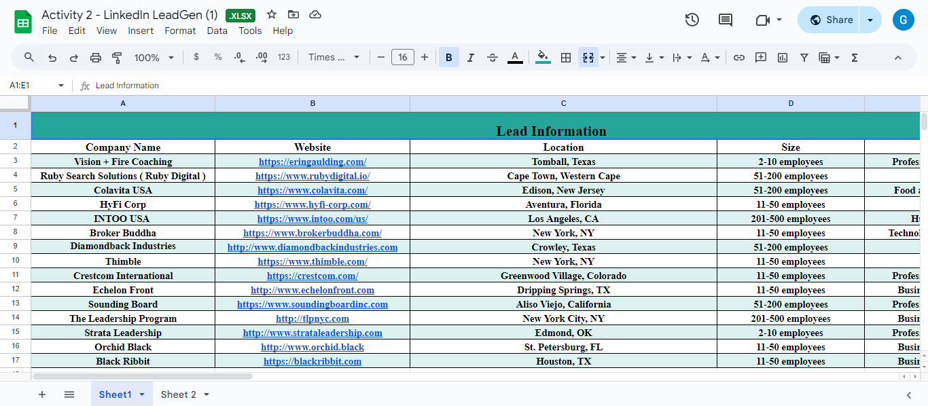
Task: Insert link with chain icon
Action: (x=739, y=58)
